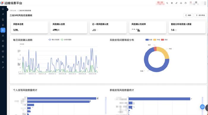Click the link chain icon in top bar
This screenshot has height=115, width=208.
point(177,3)
